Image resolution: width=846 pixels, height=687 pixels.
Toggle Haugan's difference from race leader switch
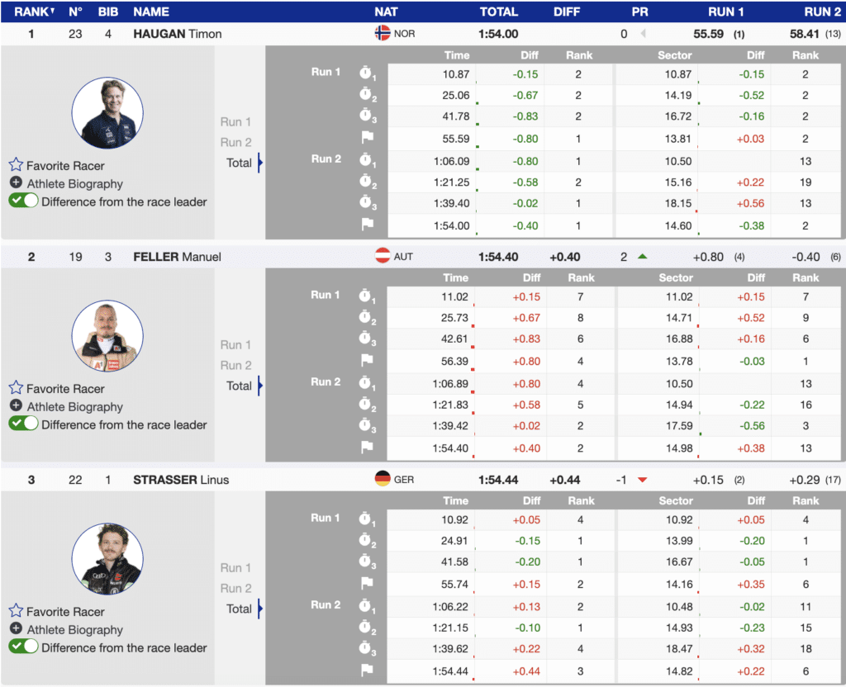[23, 201]
